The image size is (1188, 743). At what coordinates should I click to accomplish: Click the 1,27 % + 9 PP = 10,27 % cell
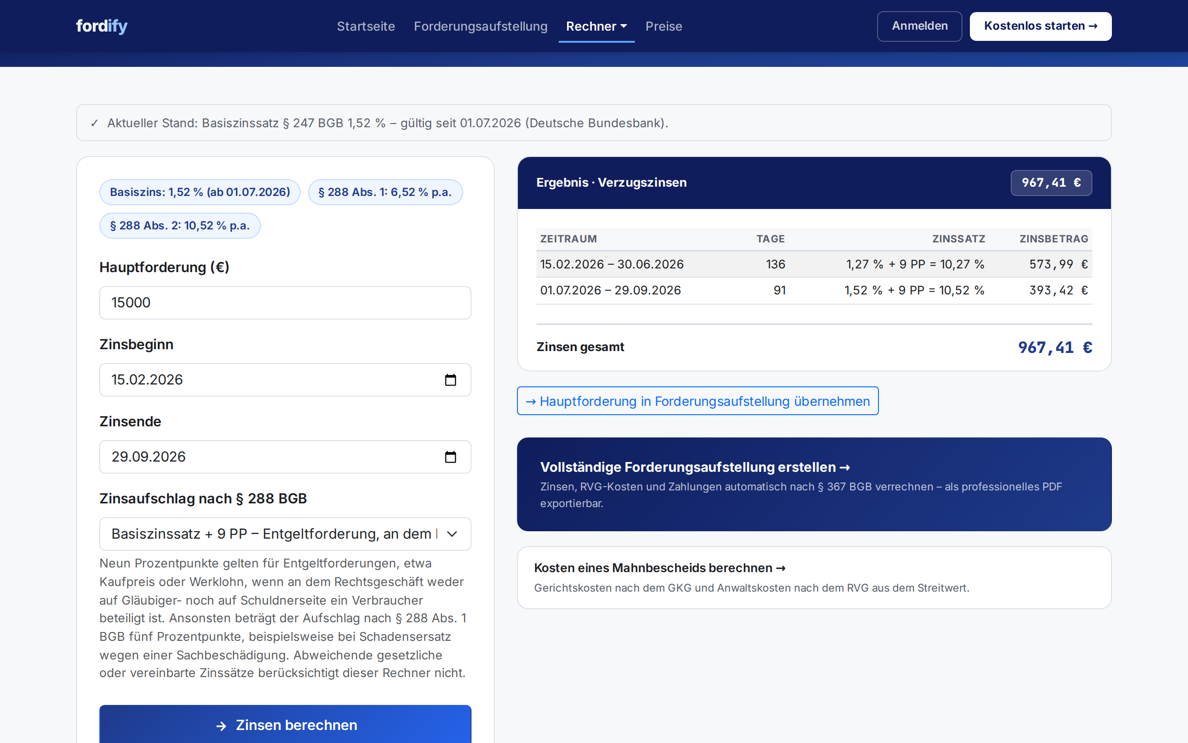915,264
